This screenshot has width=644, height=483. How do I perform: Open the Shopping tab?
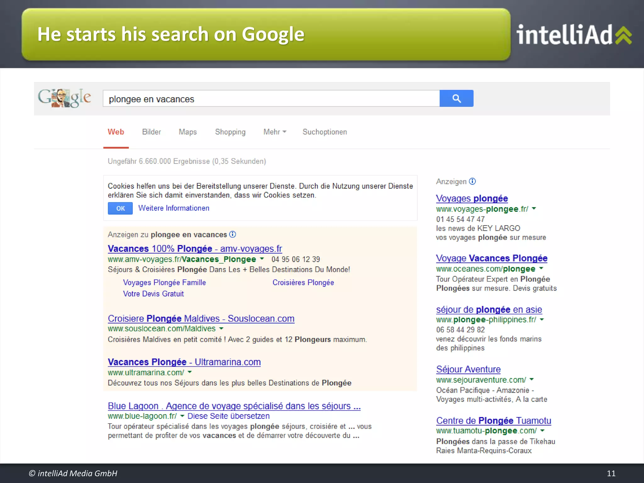(230, 132)
